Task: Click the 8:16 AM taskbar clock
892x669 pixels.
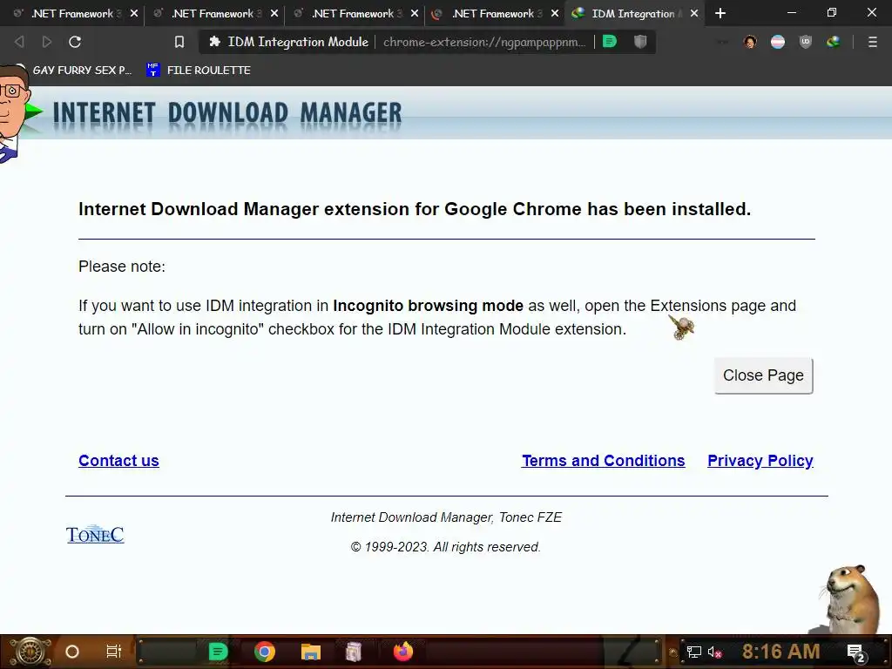Action: pos(780,652)
